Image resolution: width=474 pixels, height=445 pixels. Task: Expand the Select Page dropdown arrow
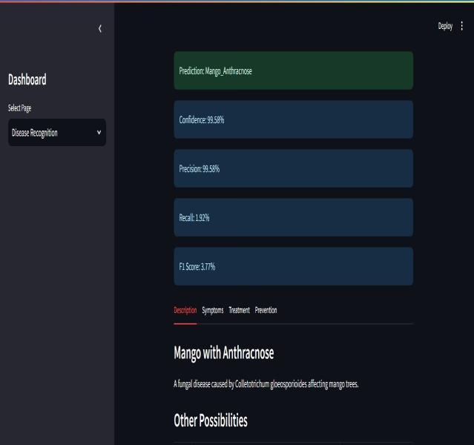click(99, 133)
